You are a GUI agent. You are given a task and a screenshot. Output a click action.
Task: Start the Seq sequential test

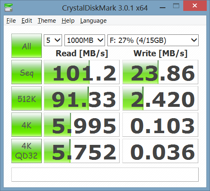(26, 72)
